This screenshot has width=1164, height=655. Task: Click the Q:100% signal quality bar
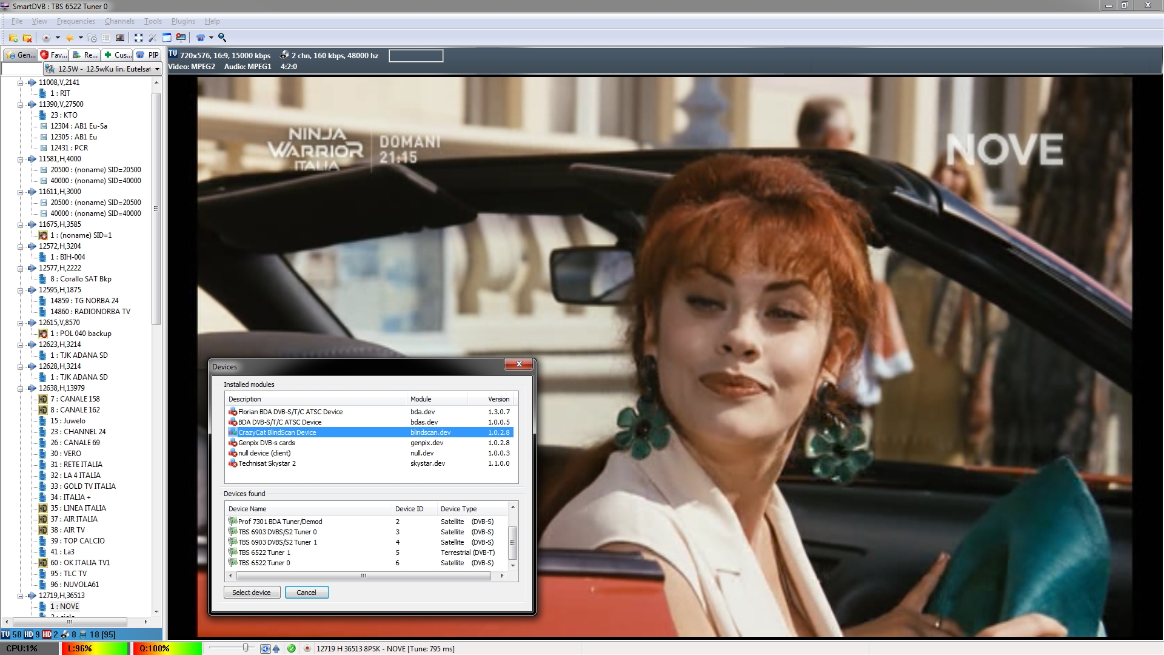coord(167,648)
